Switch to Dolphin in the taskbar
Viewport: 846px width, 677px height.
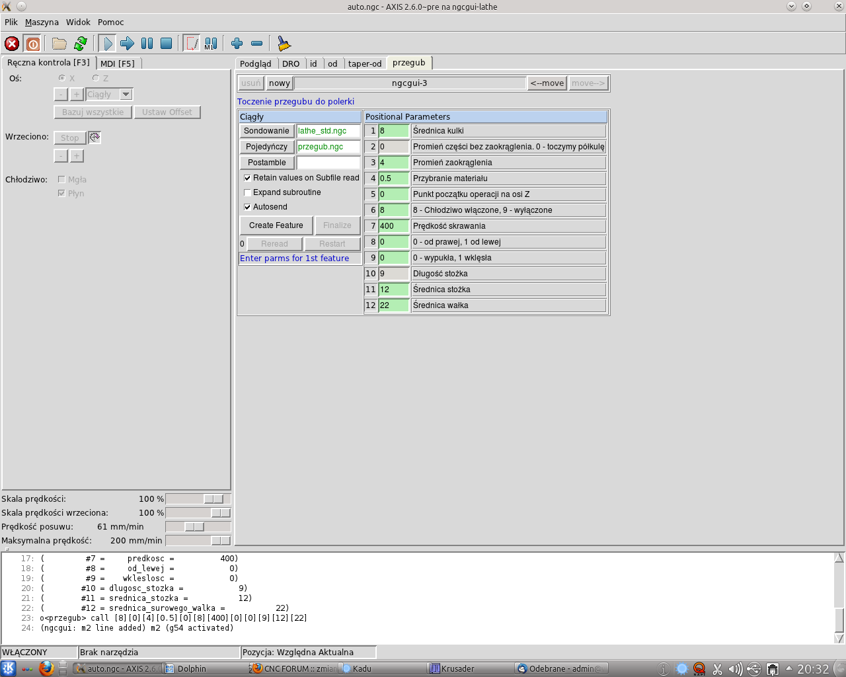click(204, 668)
